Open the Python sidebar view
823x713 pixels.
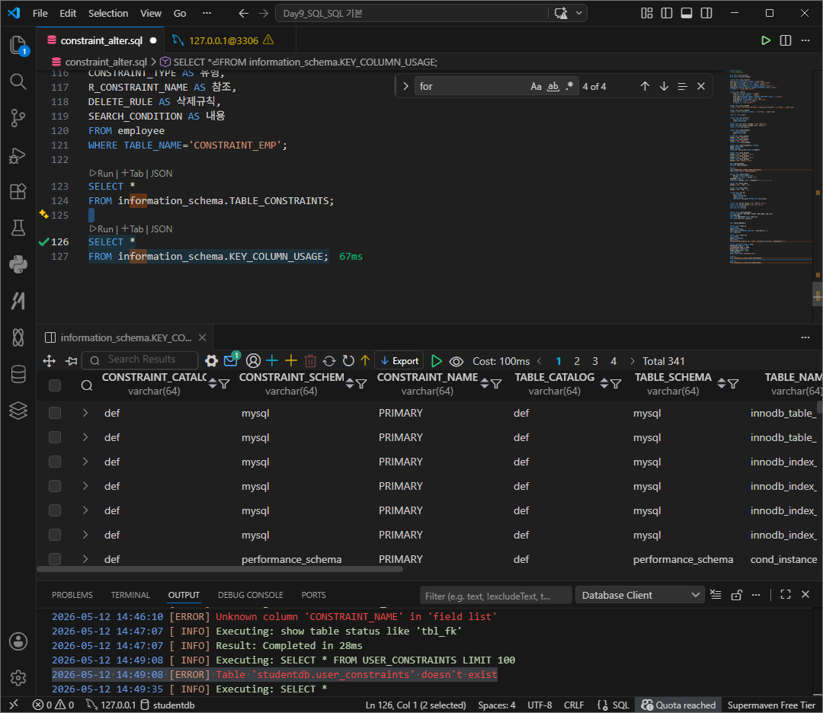(x=18, y=264)
